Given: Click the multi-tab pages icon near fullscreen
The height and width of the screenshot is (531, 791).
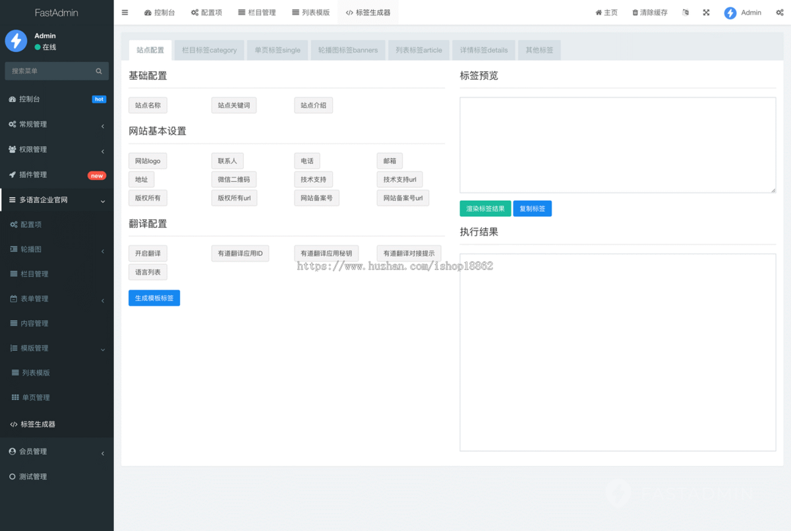Looking at the screenshot, I should (x=685, y=12).
